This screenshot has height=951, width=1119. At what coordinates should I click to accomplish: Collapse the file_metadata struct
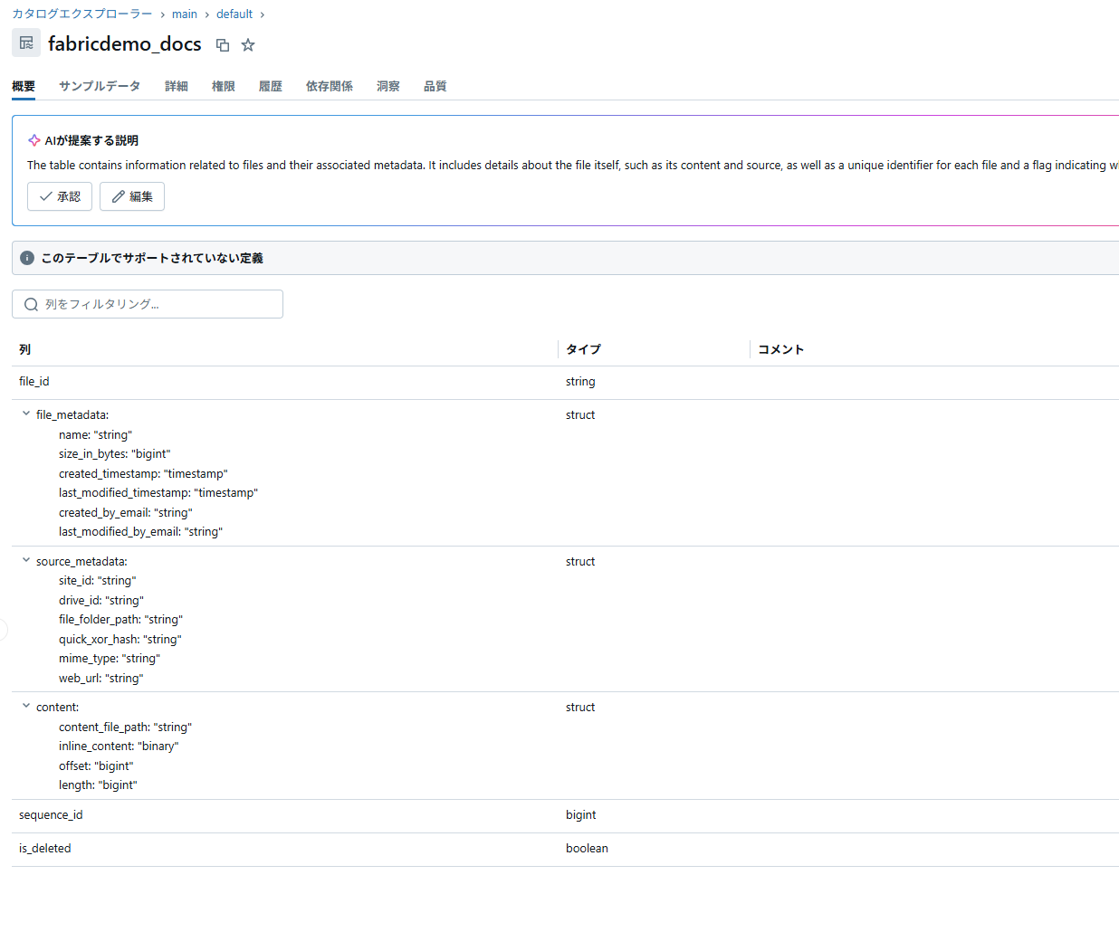(x=25, y=414)
